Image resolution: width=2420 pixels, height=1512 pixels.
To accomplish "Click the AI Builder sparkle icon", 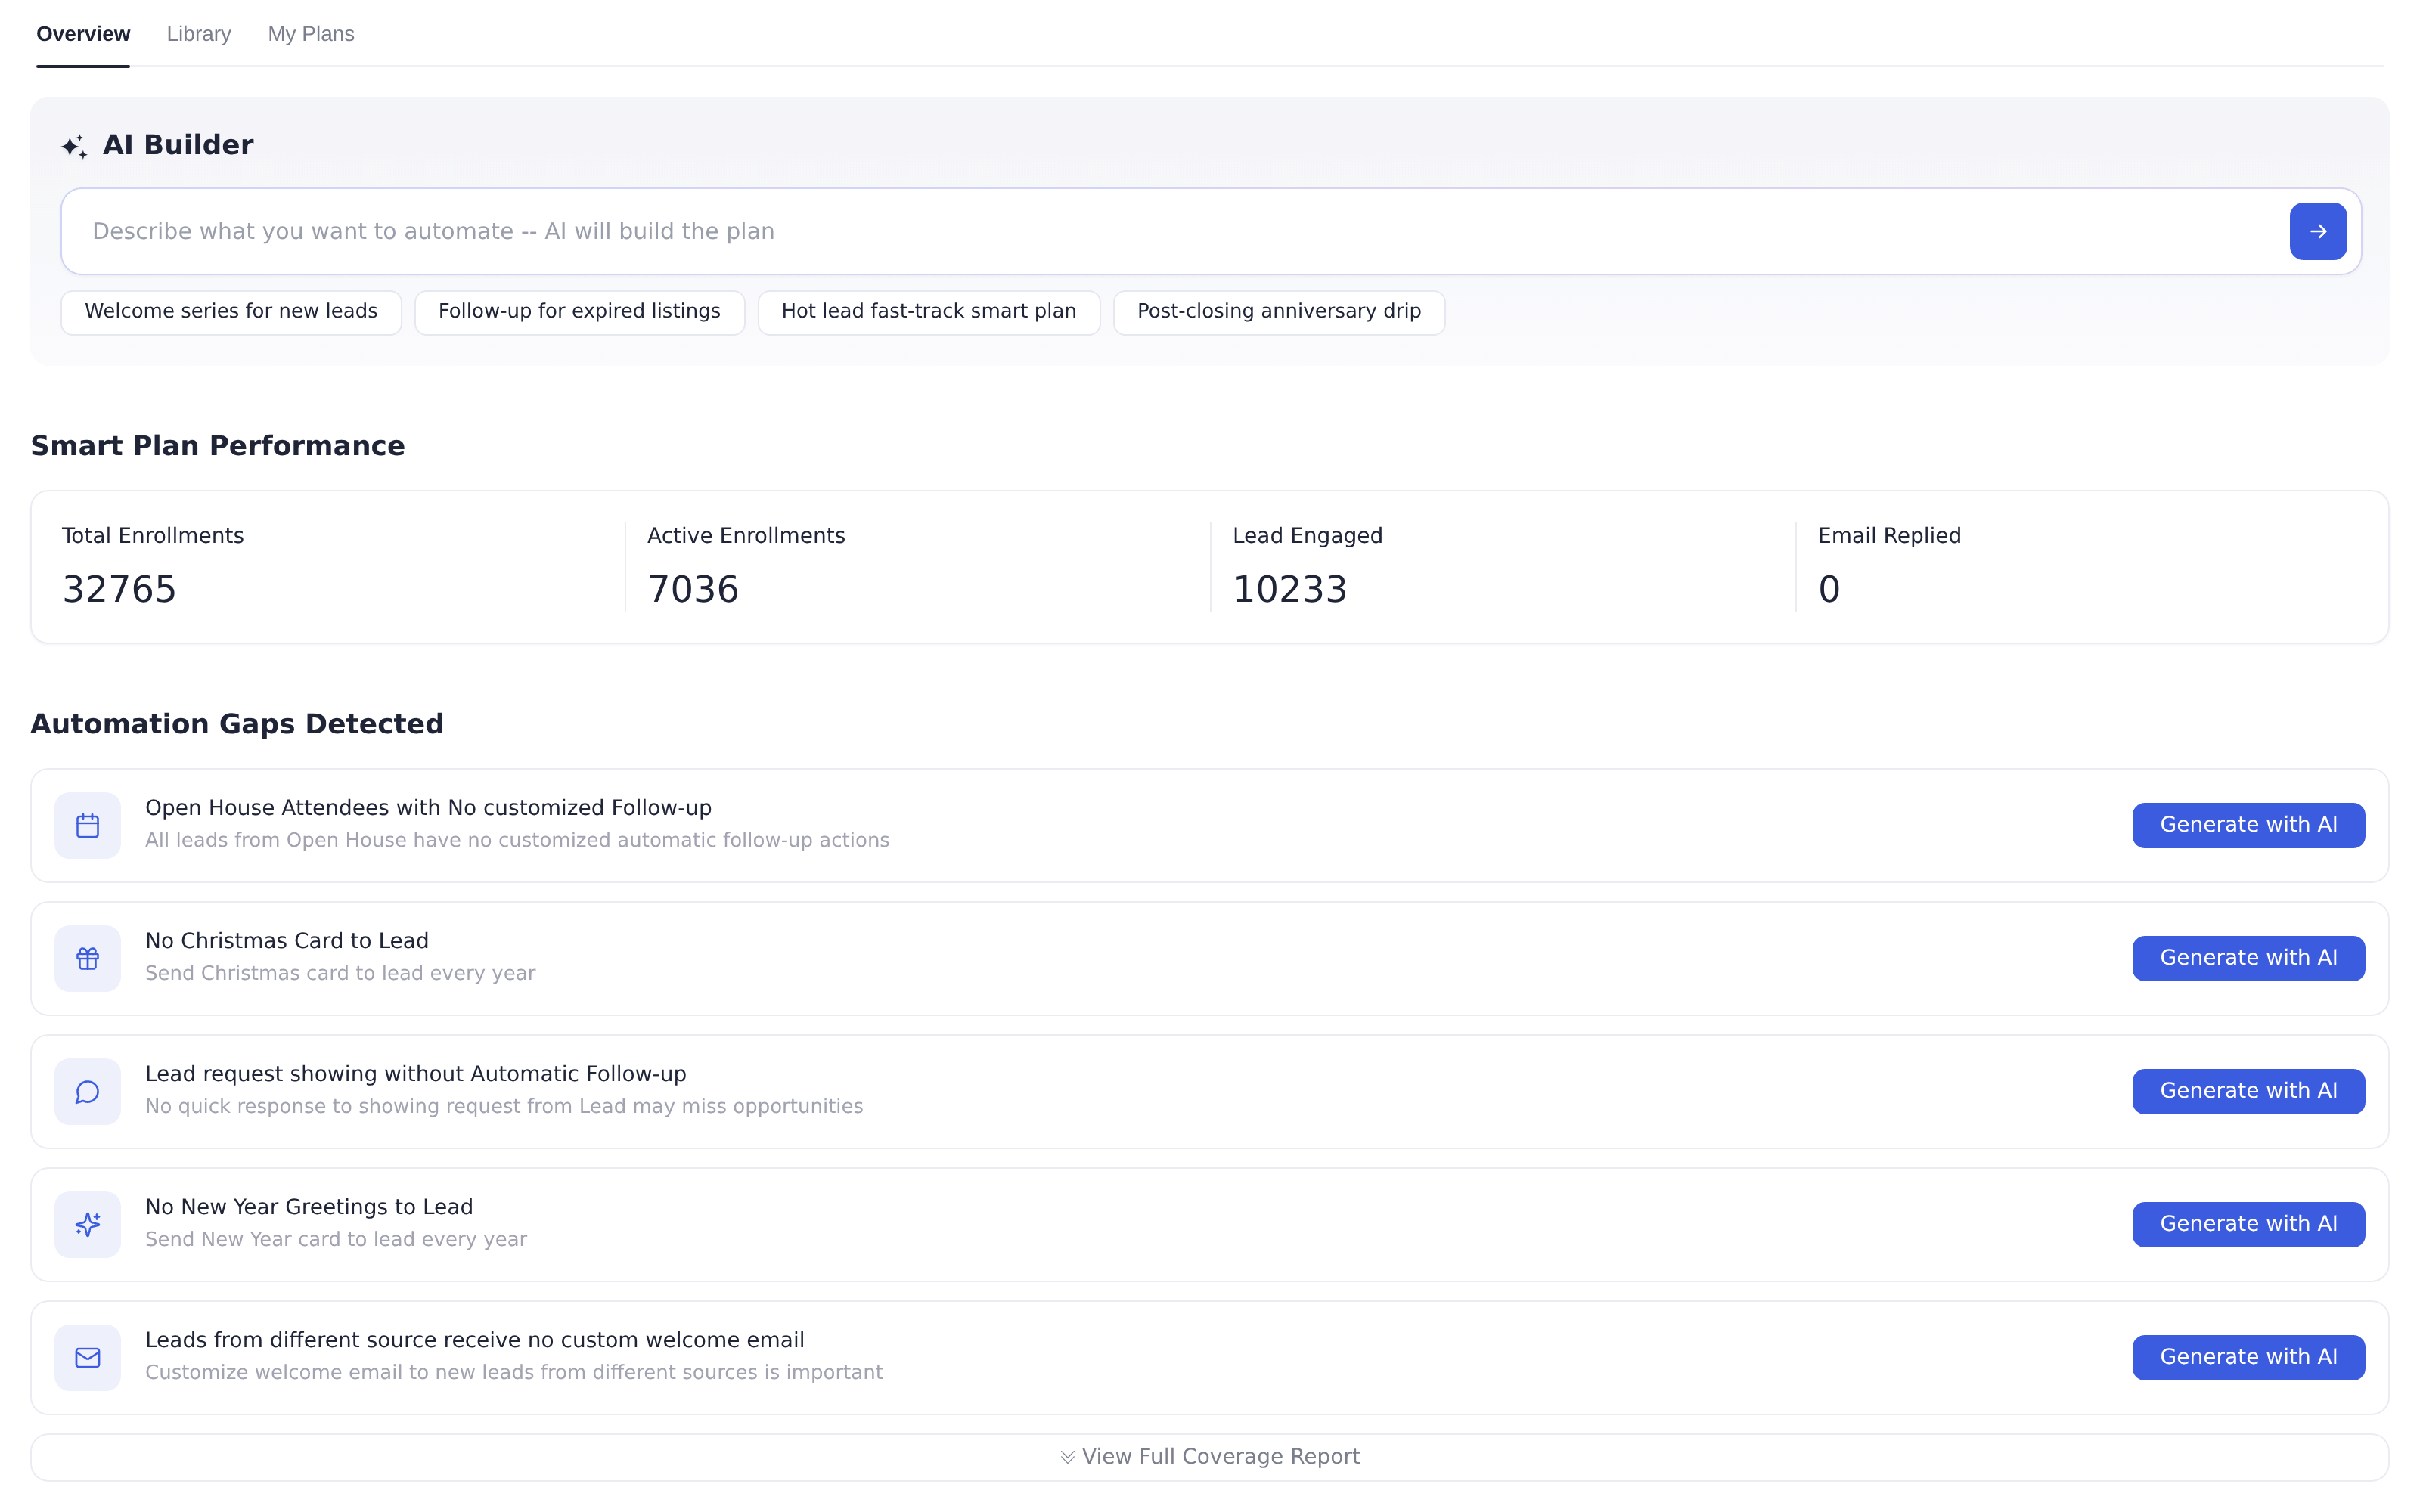I will [x=74, y=146].
